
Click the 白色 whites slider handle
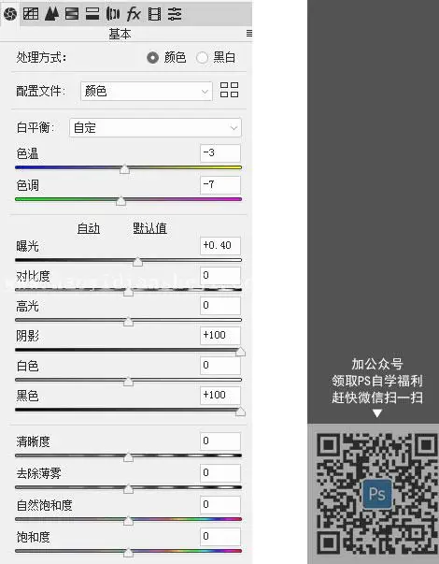[128, 382]
